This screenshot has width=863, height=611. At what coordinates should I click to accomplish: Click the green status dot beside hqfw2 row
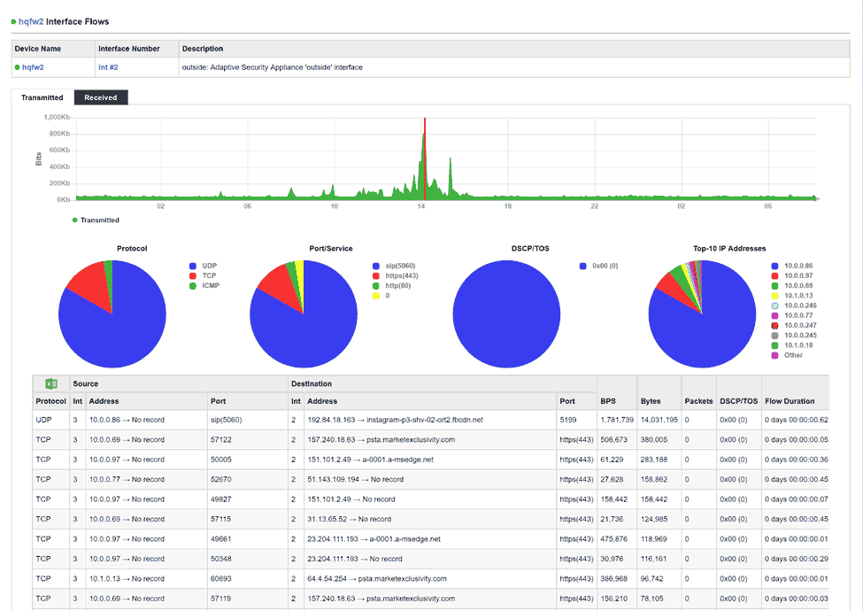[17, 66]
